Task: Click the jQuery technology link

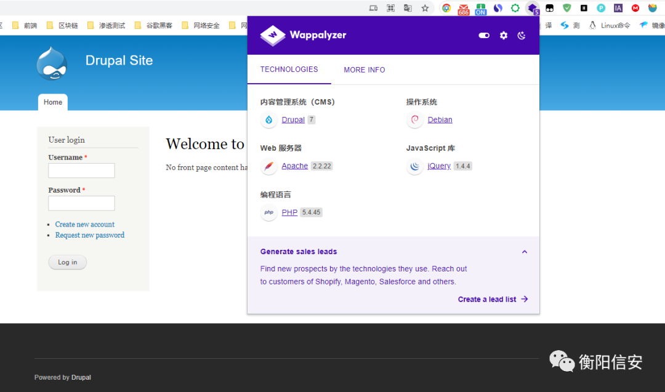Action: pos(439,166)
